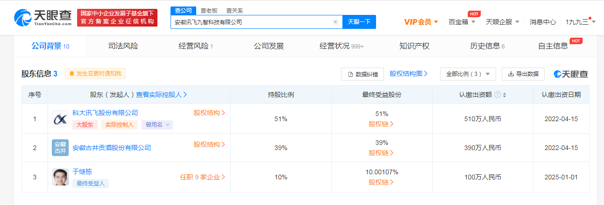Click 任职 9 家企业 link
The height and width of the screenshot is (205, 604).
click(x=203, y=177)
